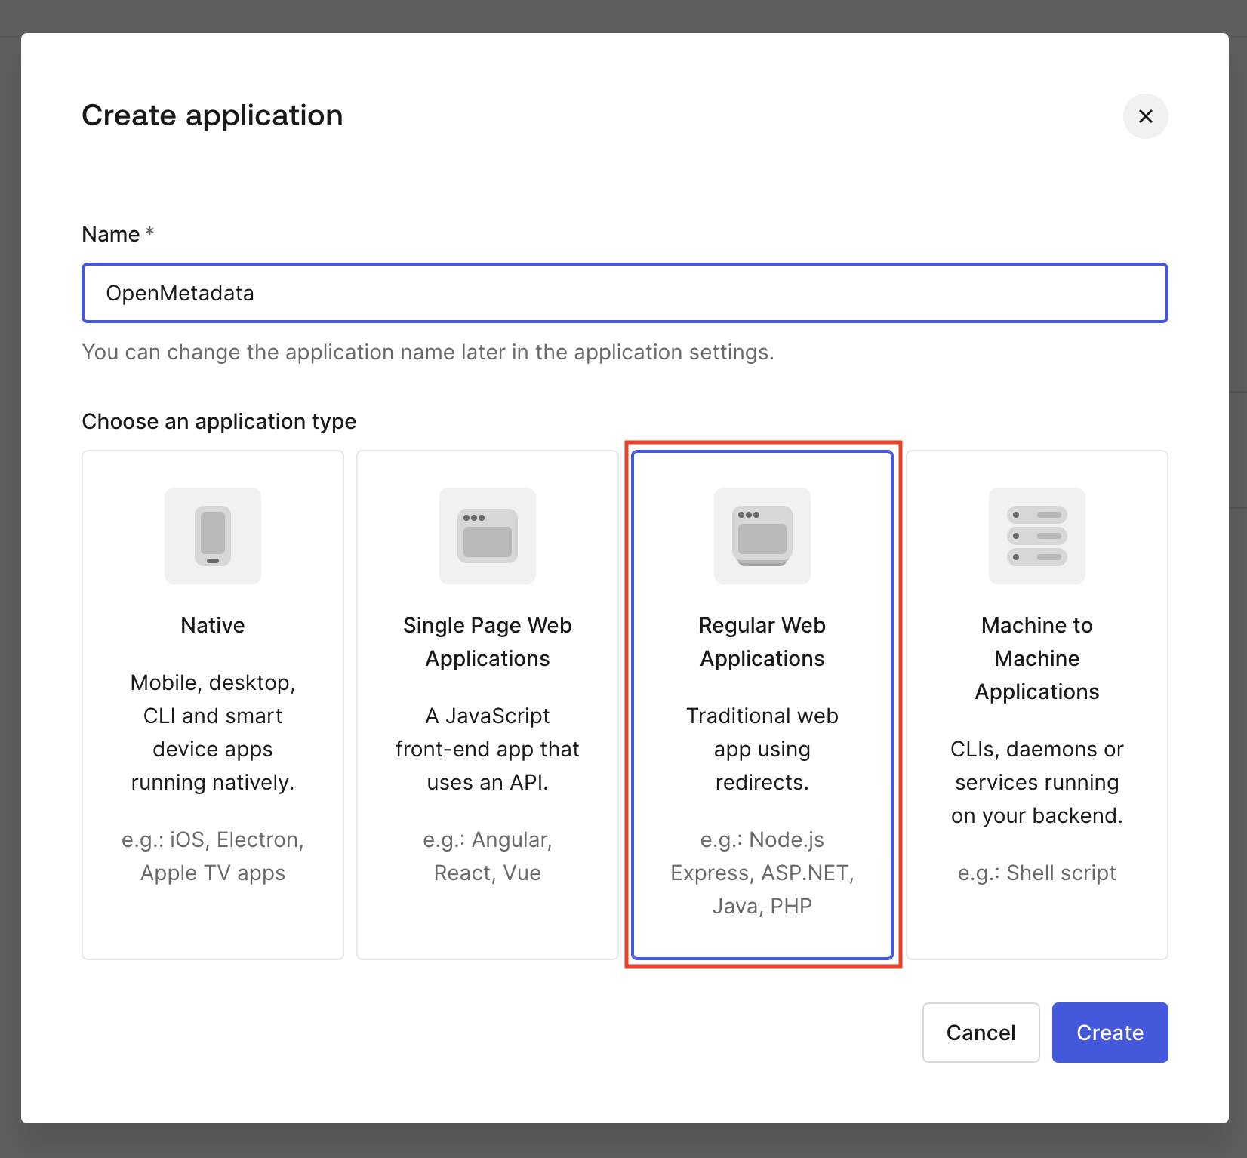The width and height of the screenshot is (1247, 1158).
Task: Click the Machine to Machine Applications title
Action: click(x=1036, y=658)
